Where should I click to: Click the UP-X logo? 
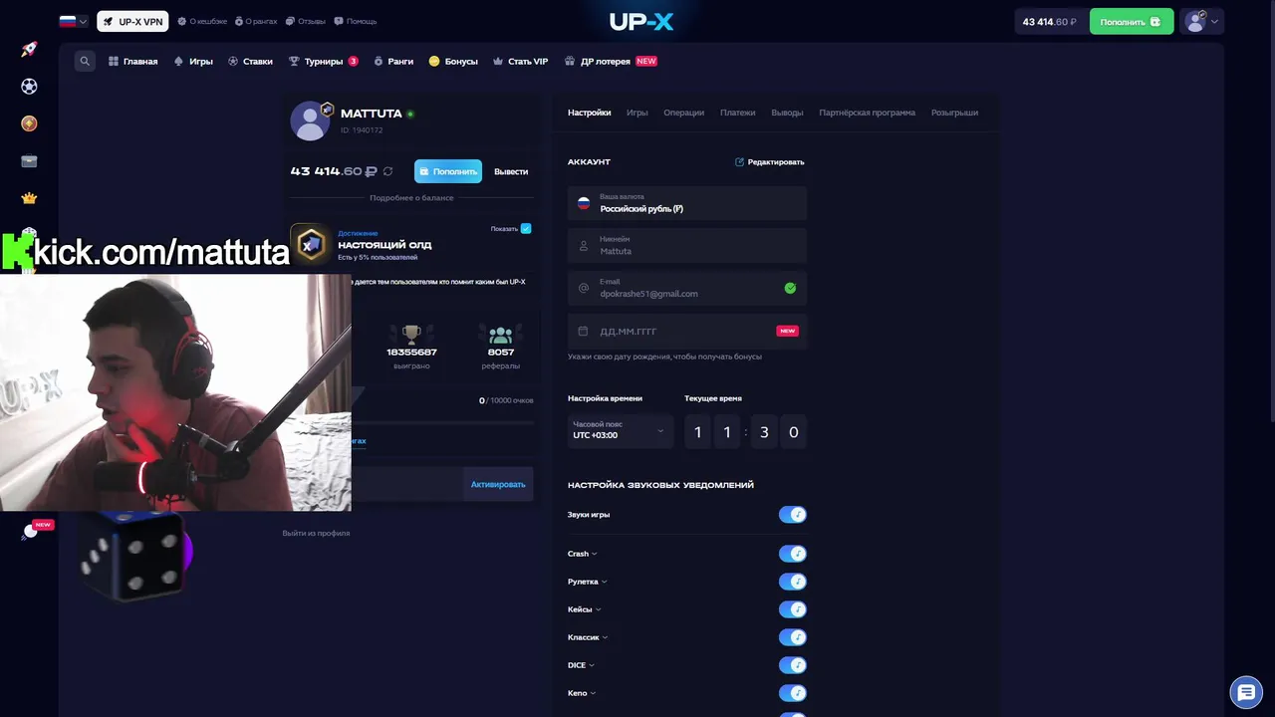pos(640,21)
